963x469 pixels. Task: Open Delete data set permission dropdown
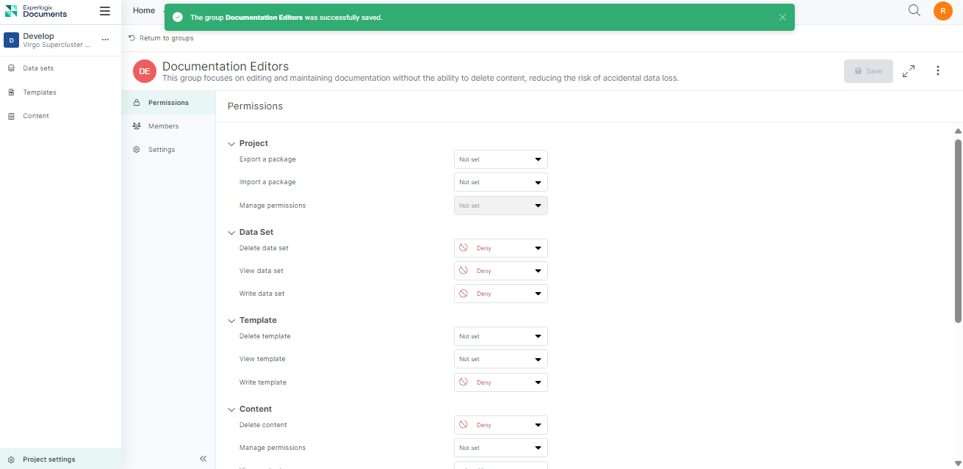coord(501,248)
